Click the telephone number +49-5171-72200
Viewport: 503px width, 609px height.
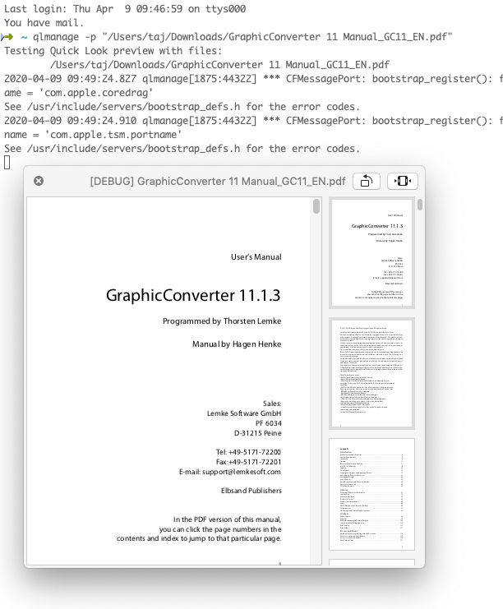point(255,452)
